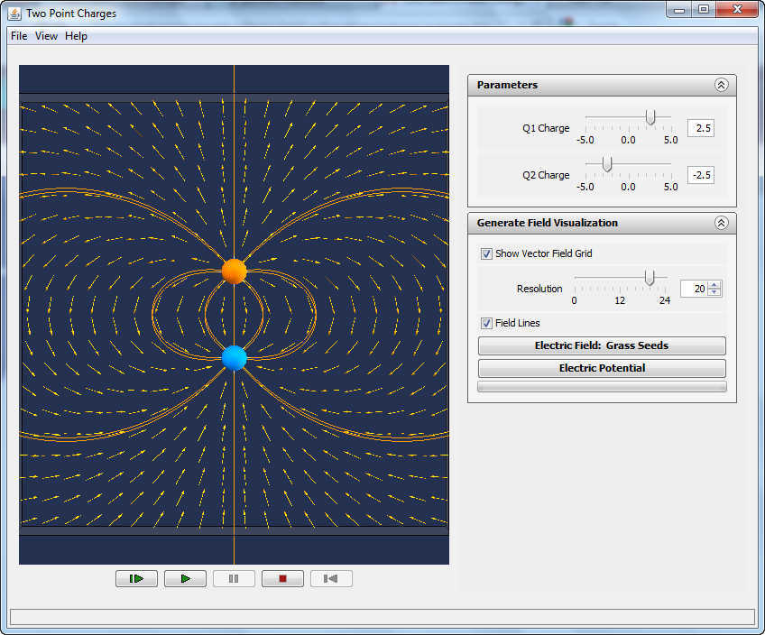765x635 pixels.
Task: Click the Generate Field Visualization header text
Action: click(x=548, y=223)
